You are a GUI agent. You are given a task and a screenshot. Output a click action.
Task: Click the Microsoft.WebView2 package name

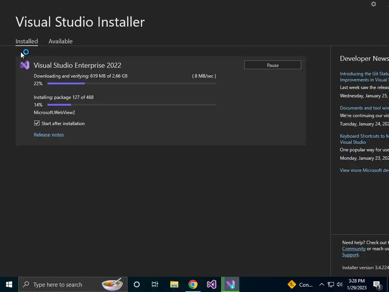[x=54, y=113]
